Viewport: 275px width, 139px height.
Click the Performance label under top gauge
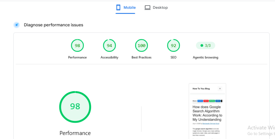pyautogui.click(x=77, y=57)
